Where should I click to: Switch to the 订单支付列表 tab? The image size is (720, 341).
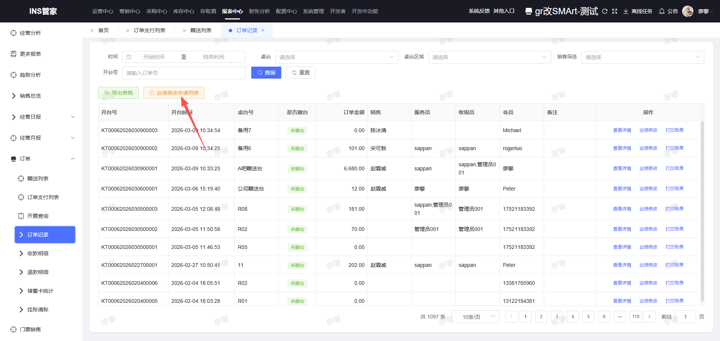[x=149, y=30]
